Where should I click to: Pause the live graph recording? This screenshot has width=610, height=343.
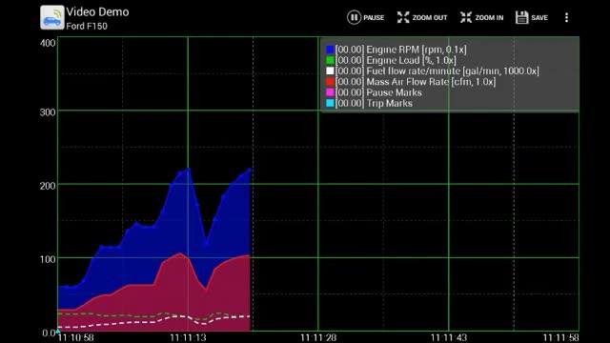[x=365, y=17]
